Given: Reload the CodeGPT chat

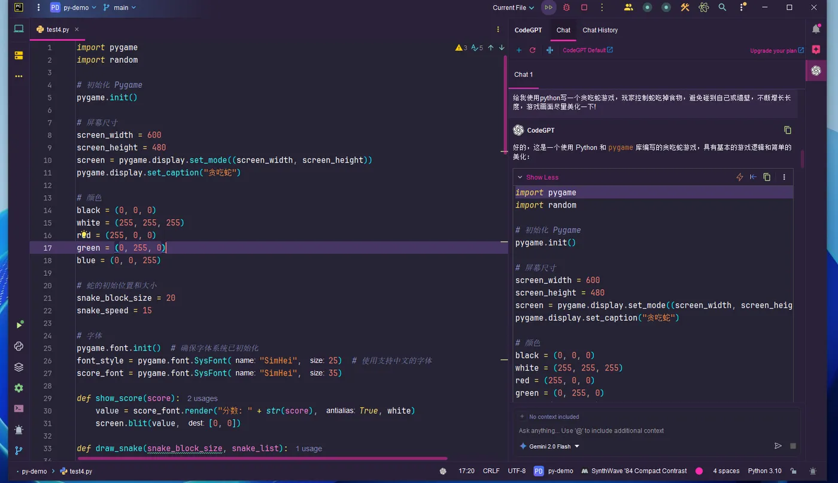Looking at the screenshot, I should (x=533, y=50).
